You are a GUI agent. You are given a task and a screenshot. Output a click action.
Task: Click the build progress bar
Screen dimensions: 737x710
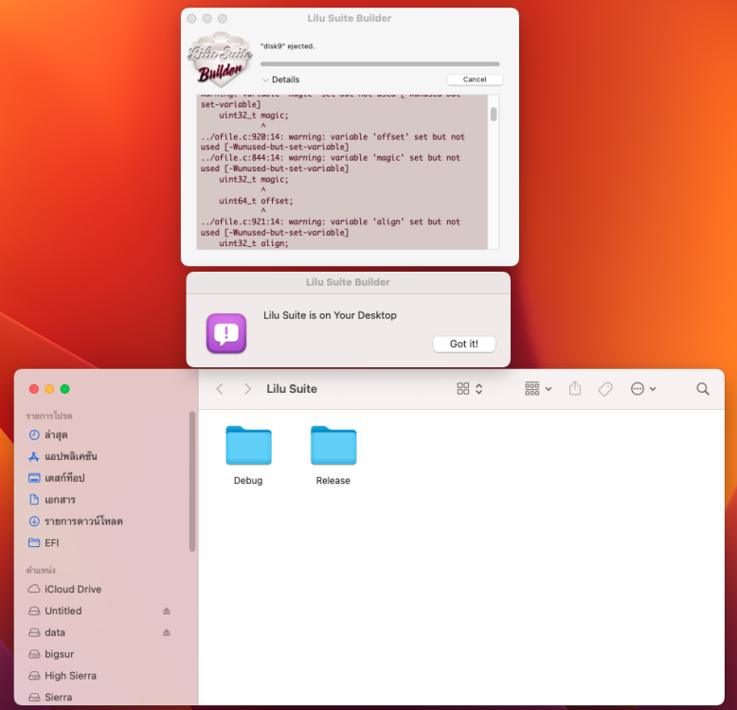coord(380,63)
